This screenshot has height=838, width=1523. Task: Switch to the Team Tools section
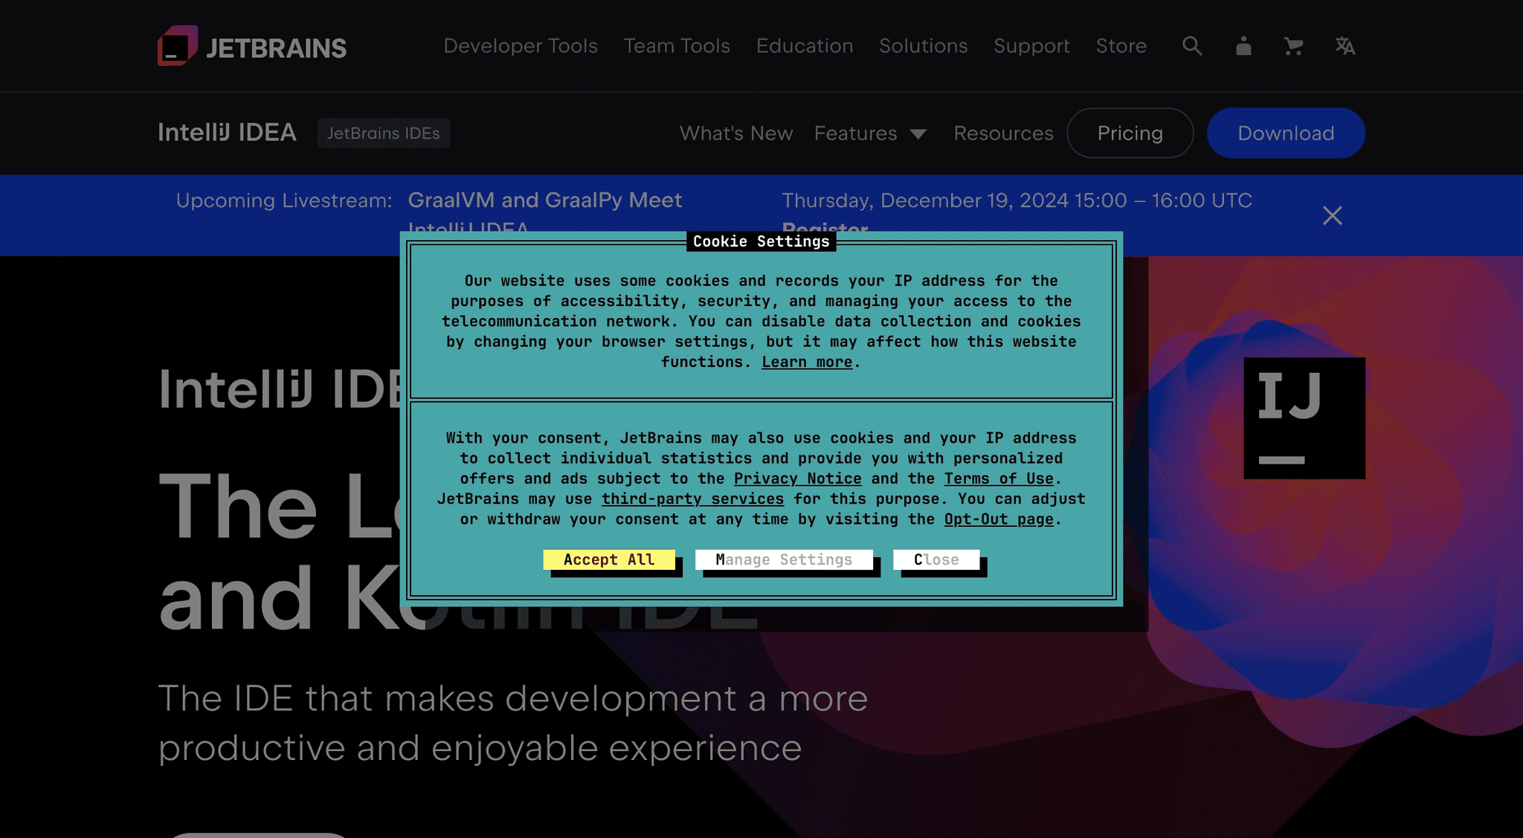(x=676, y=46)
